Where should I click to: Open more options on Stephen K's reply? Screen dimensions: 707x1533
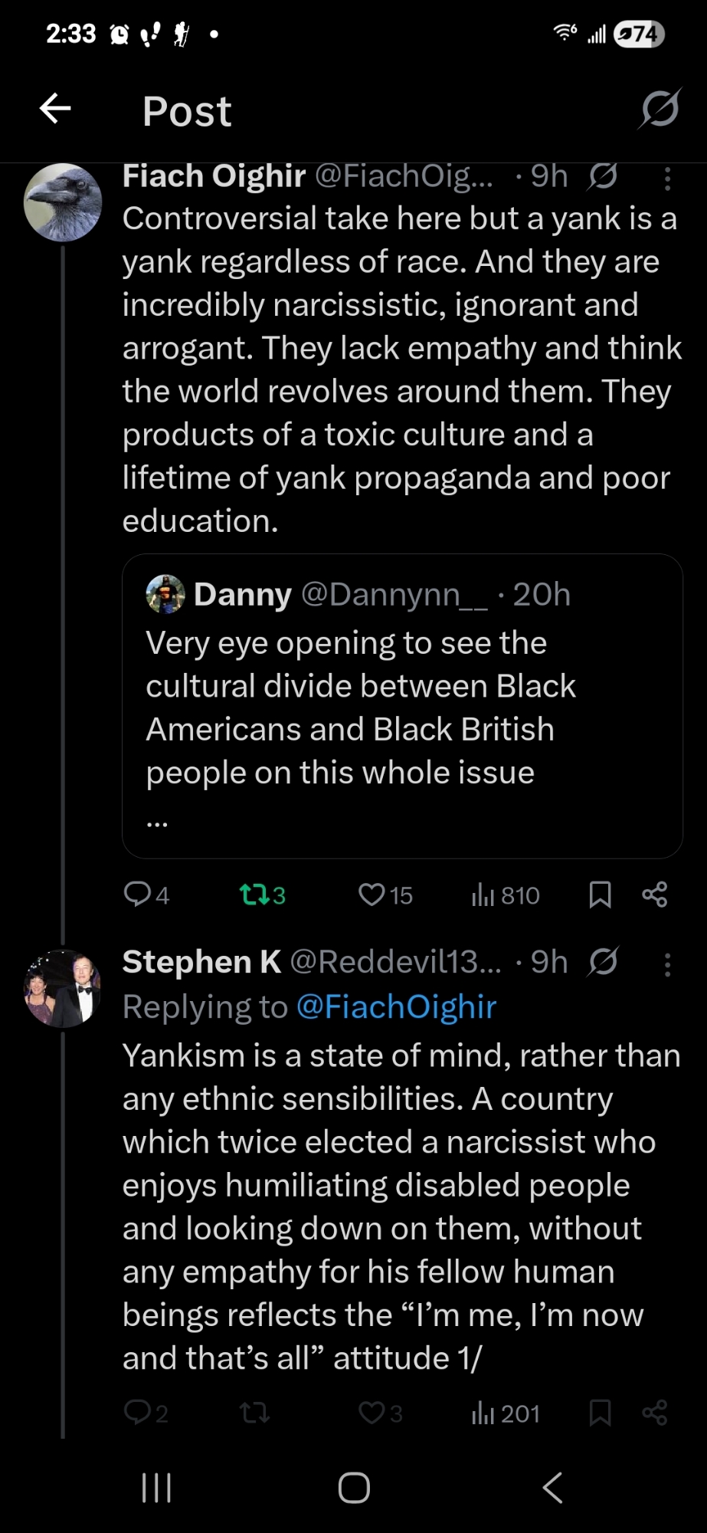click(x=667, y=964)
